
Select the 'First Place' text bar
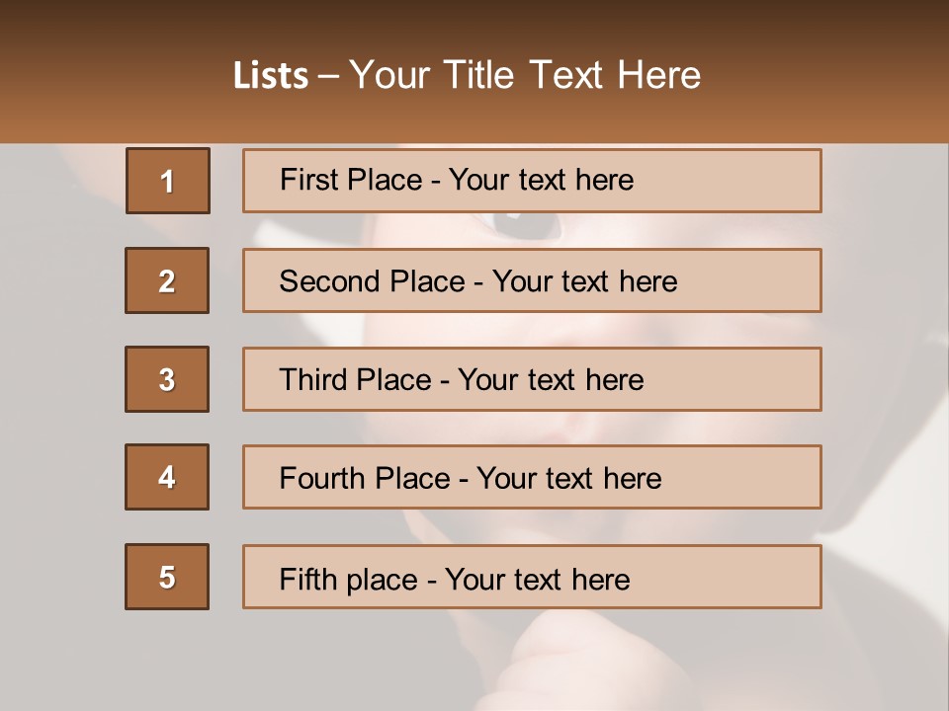pos(532,181)
